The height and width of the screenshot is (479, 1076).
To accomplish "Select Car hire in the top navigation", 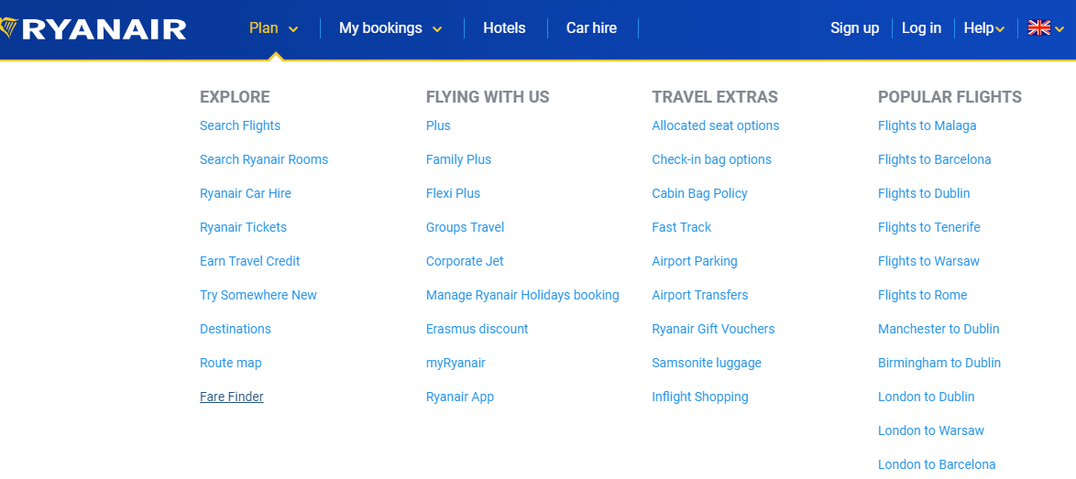I will click(591, 28).
